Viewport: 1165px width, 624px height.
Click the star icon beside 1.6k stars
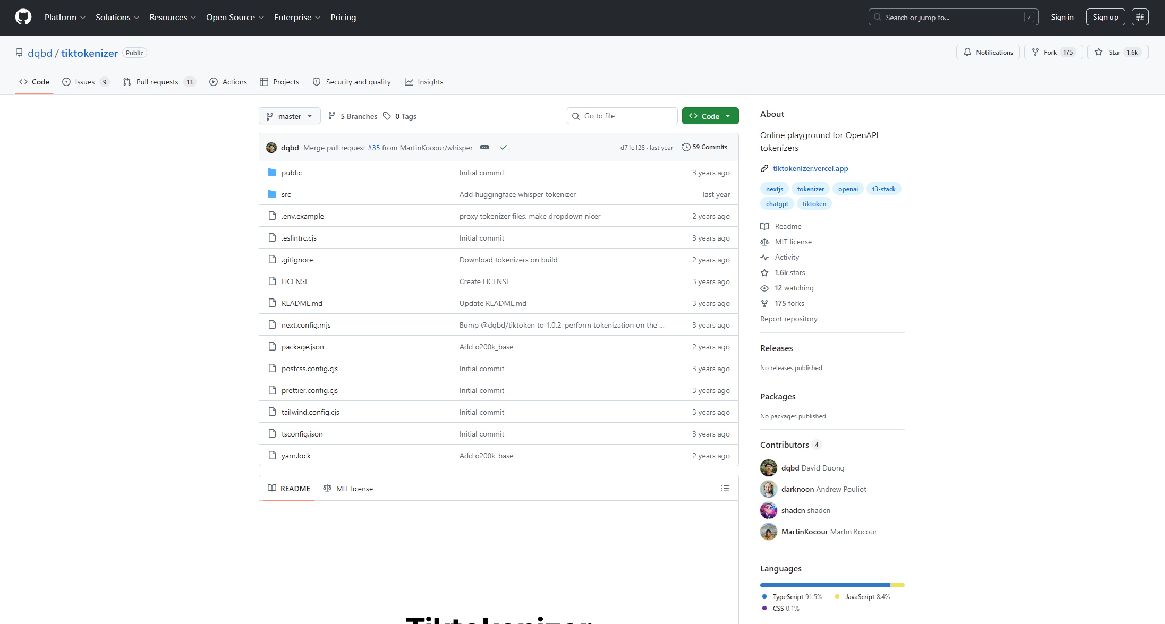764,272
